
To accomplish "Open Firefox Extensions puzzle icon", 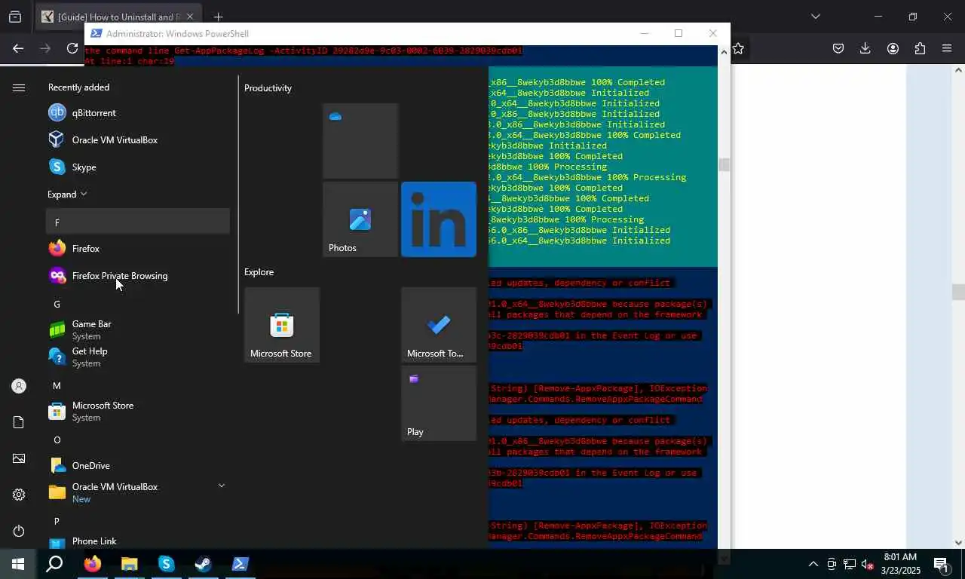I will pos(920,48).
